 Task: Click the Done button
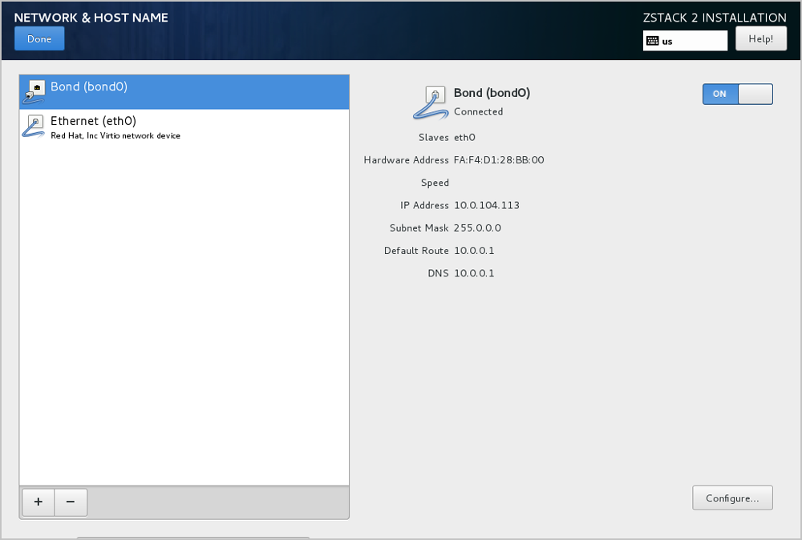[39, 38]
